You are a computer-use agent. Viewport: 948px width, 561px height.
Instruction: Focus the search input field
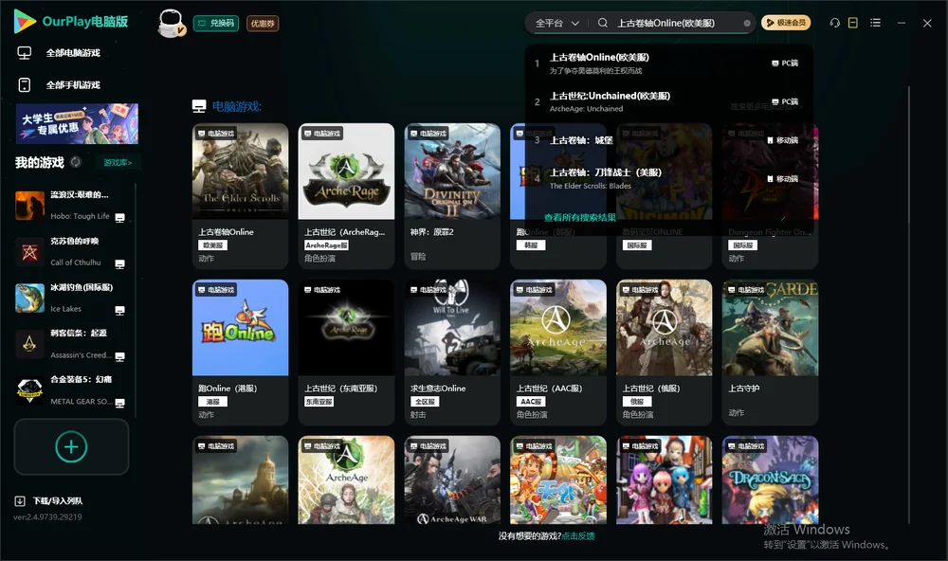tap(677, 23)
